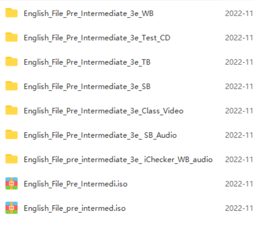This screenshot has height=238, width=254.
Task: Click the date of the 3e_WB folder
Action: [x=239, y=14]
